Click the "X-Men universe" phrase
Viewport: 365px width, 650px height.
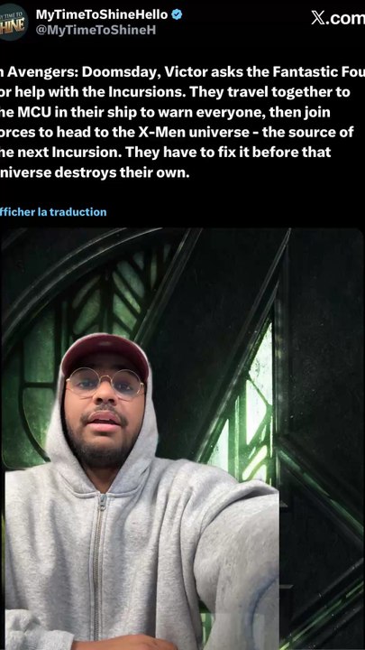193,132
